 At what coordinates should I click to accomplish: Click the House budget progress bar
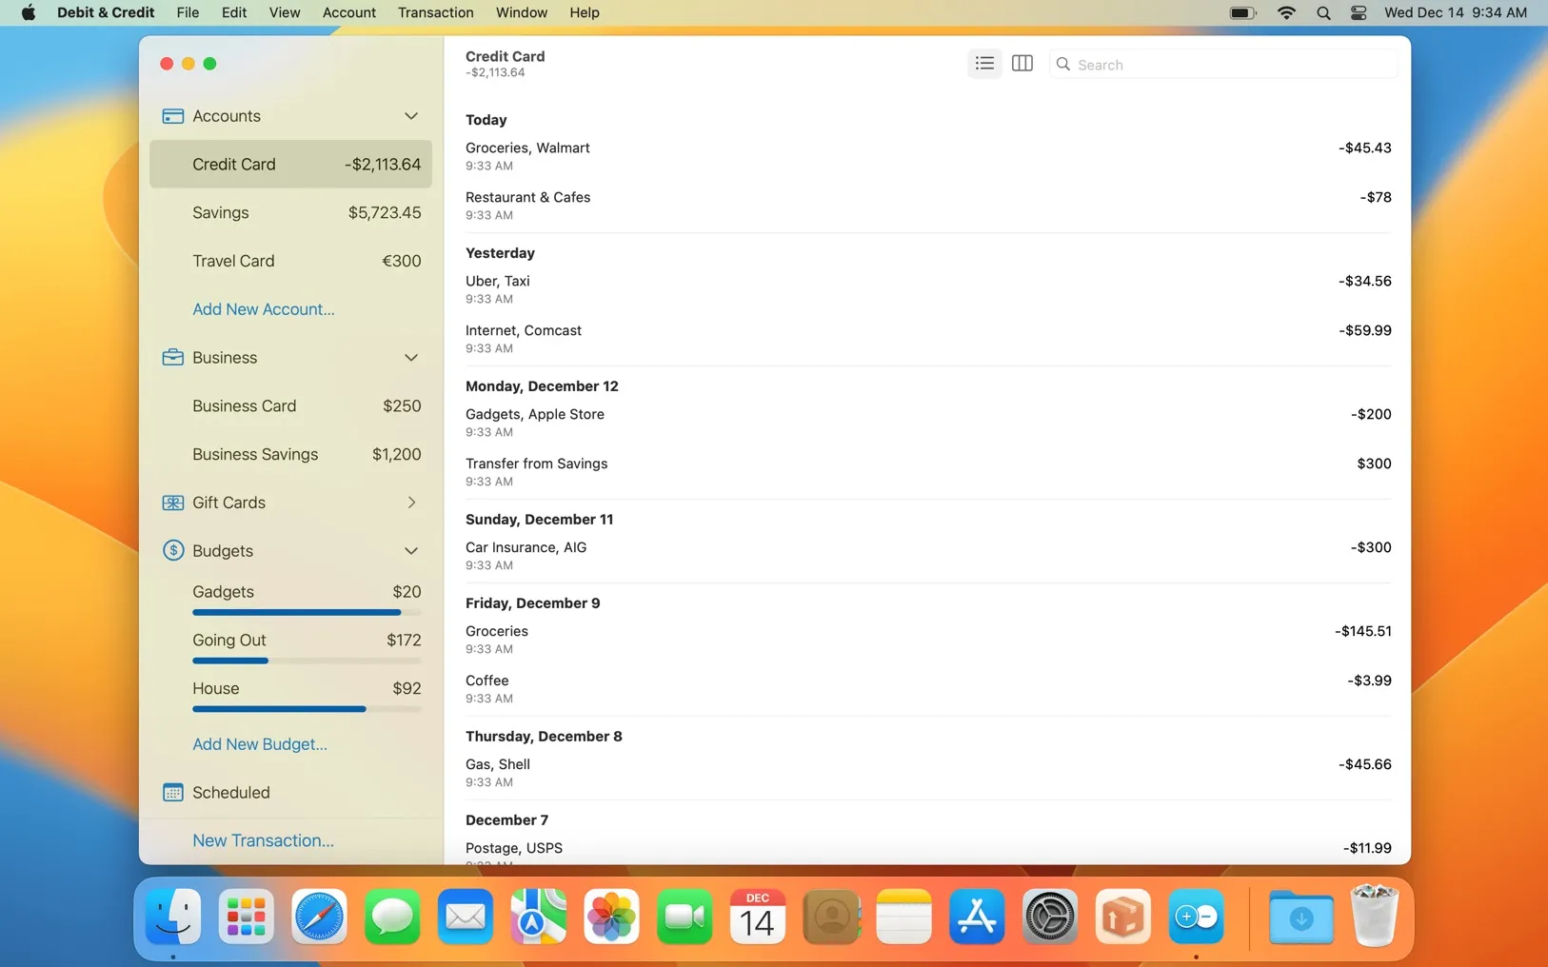(307, 709)
